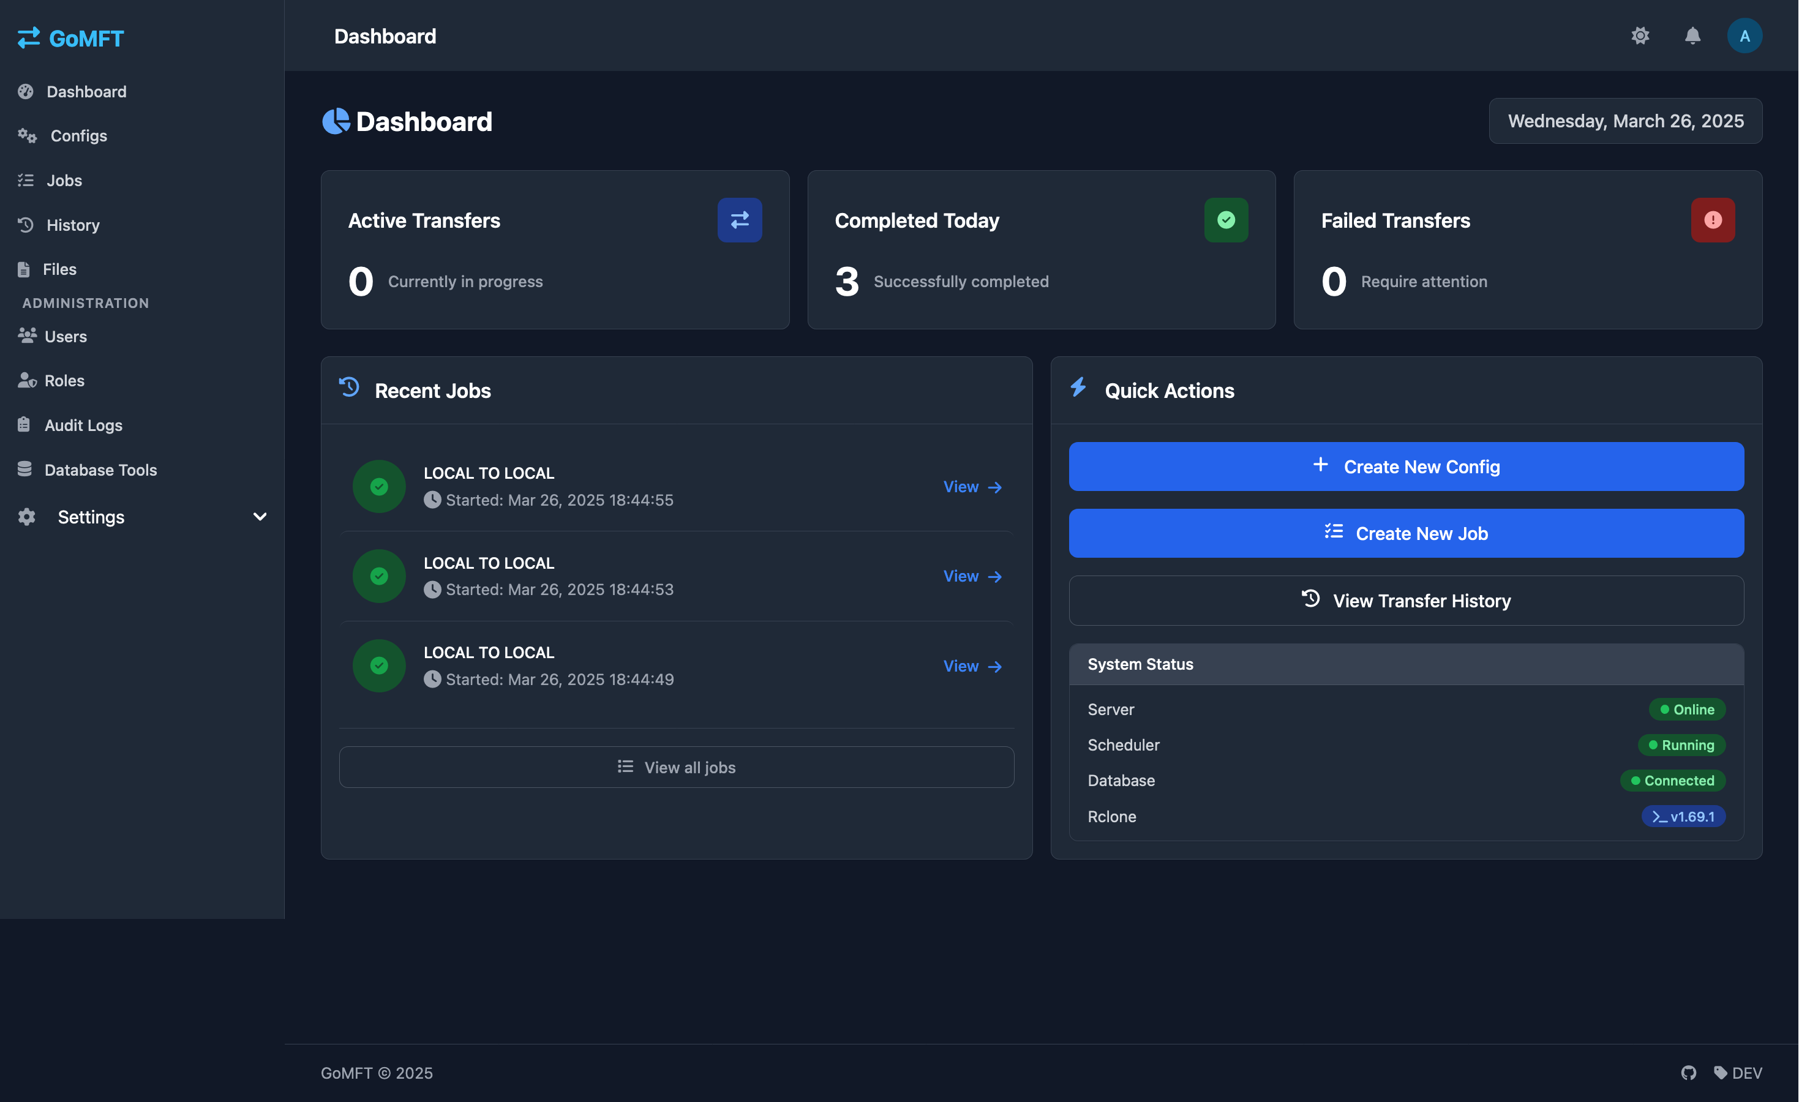Open the notifications bell

1692,36
